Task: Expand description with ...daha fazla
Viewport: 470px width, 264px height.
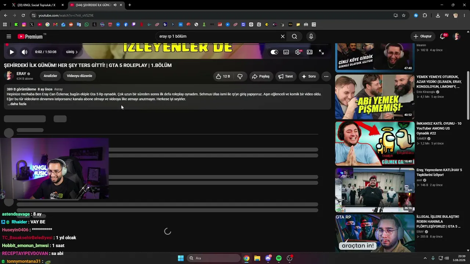Action: pos(17,104)
